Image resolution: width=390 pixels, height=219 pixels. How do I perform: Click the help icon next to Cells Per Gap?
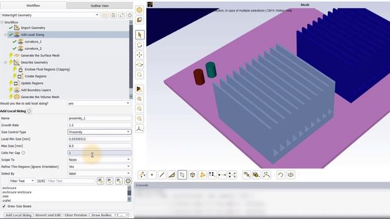click(23, 153)
